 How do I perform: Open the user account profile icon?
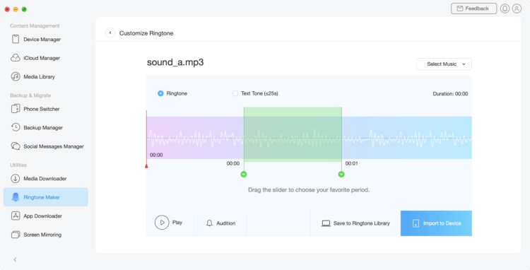[517, 8]
